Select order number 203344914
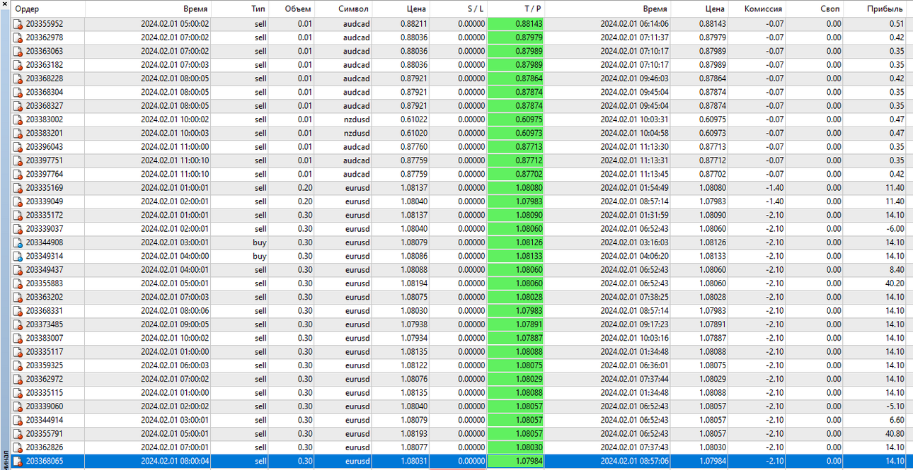The width and height of the screenshot is (913, 470). tap(45, 420)
